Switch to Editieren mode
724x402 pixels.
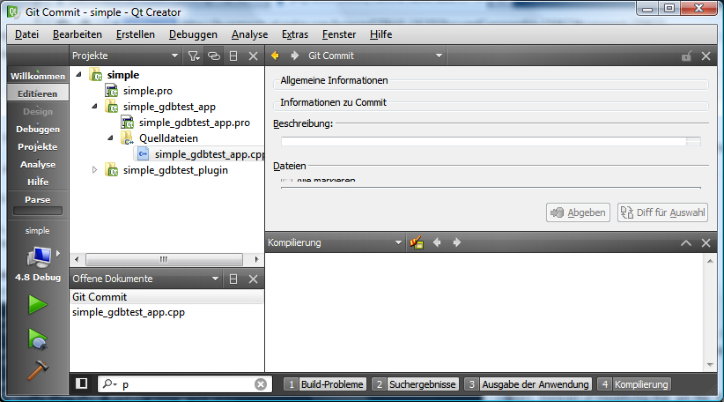coord(38,93)
